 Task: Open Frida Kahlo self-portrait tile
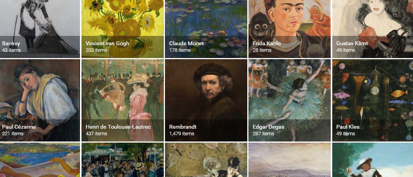290,29
